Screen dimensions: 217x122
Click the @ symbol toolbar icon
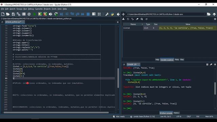(29, 14)
